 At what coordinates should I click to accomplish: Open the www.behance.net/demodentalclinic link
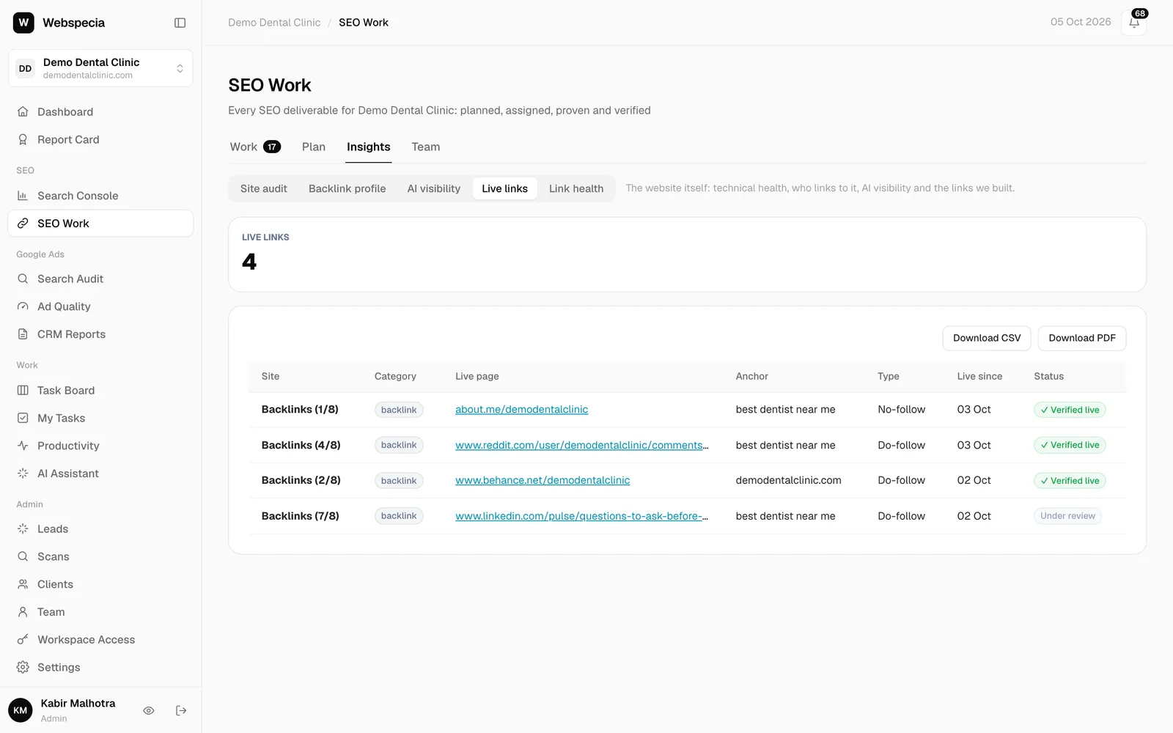[543, 480]
